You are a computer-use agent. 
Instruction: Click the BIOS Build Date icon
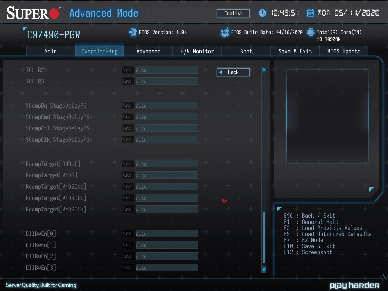225,32
